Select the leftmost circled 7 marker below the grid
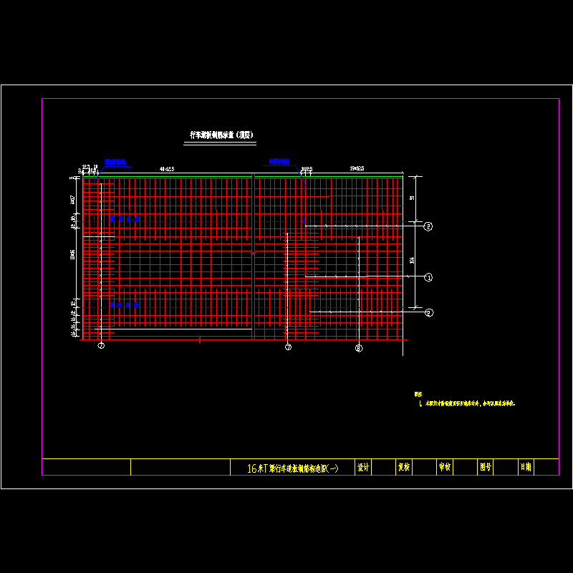The image size is (573, 573). point(101,347)
